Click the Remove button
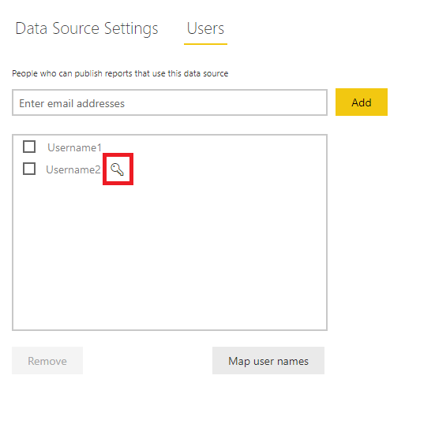 click(x=47, y=361)
